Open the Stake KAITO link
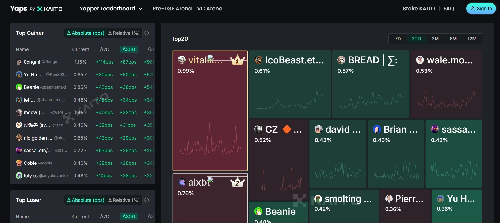 pos(419,9)
